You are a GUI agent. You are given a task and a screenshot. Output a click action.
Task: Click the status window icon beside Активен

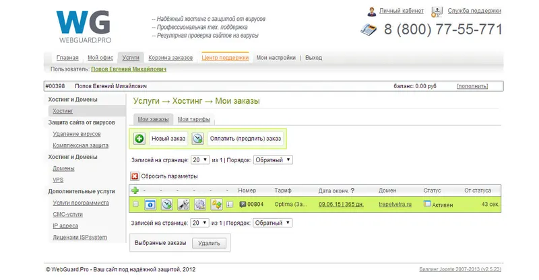pos(427,204)
